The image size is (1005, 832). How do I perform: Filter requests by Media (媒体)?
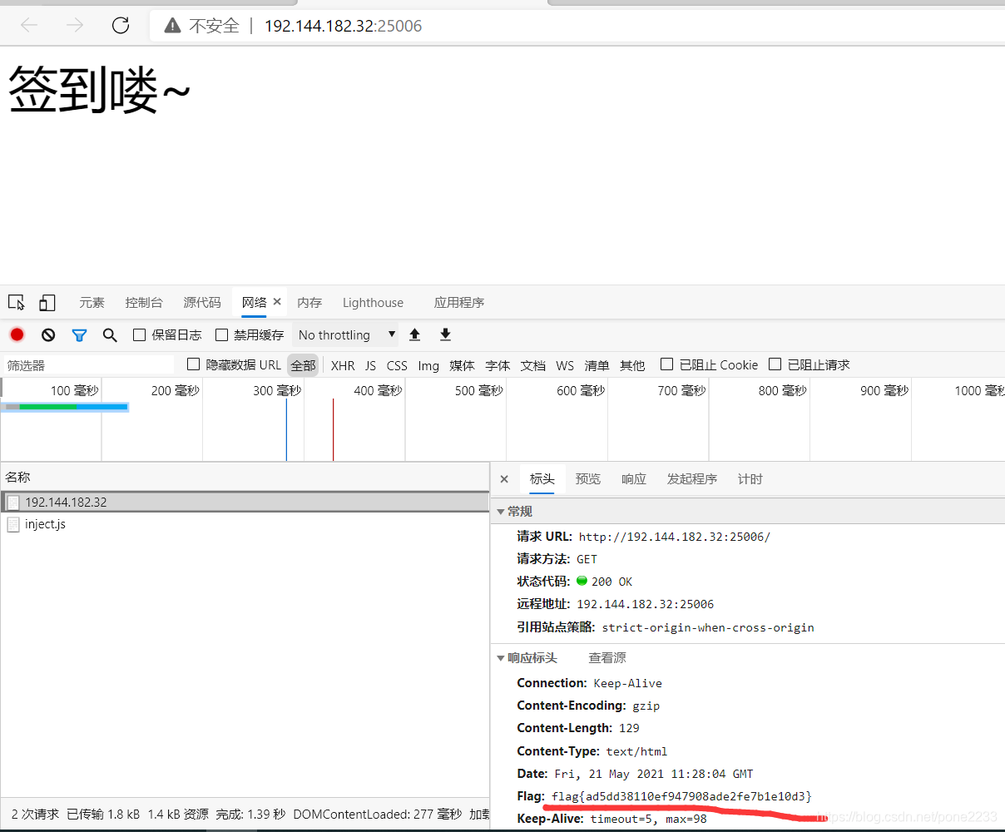(x=462, y=365)
